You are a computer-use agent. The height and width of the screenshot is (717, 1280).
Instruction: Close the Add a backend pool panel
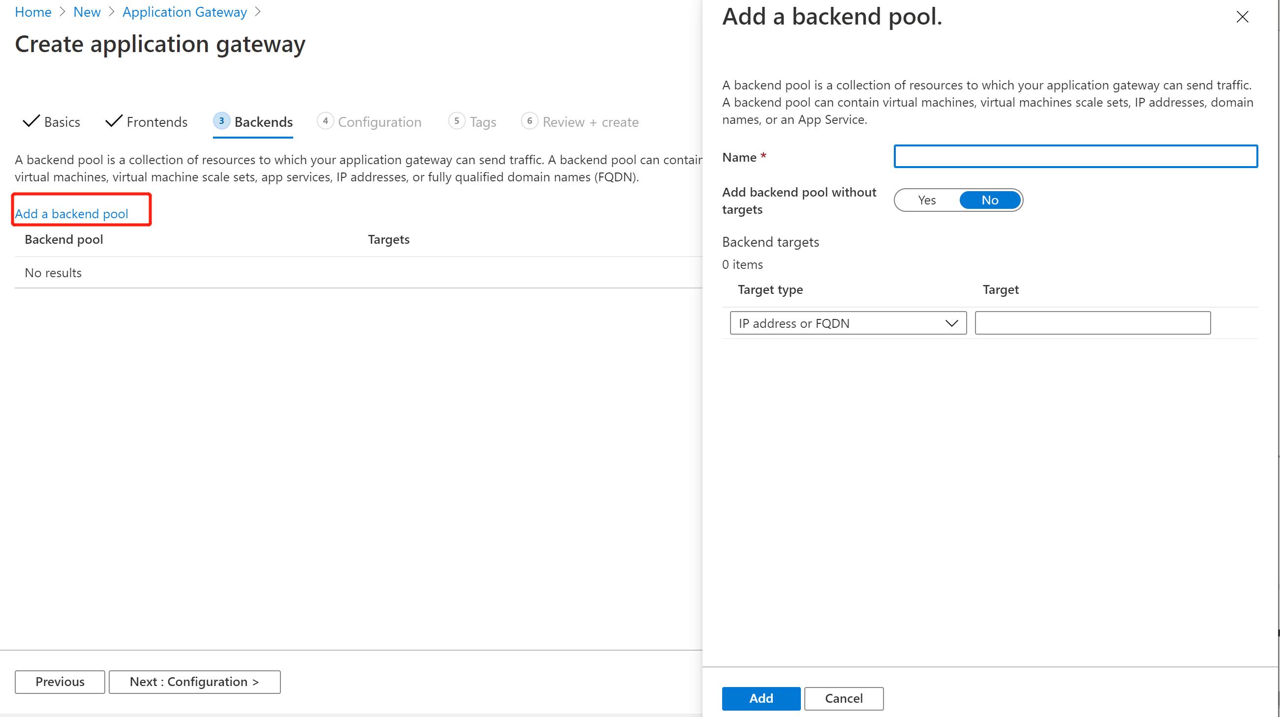tap(1242, 16)
